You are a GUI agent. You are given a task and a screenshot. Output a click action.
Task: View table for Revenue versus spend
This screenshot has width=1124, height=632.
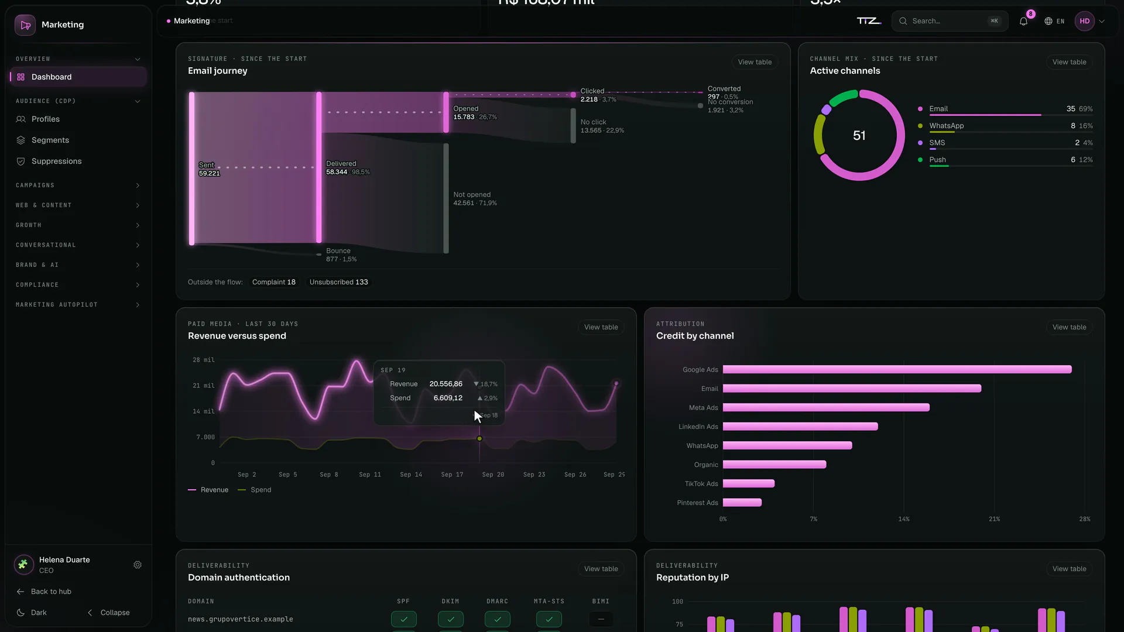pos(601,327)
